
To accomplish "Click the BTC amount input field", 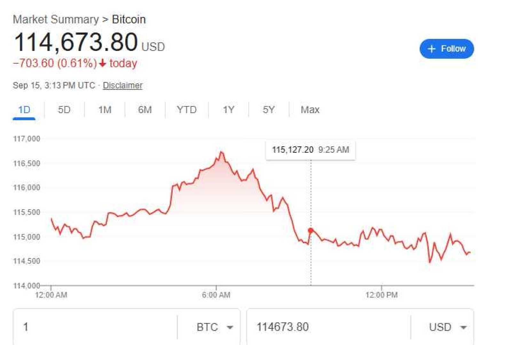I will 96,327.
